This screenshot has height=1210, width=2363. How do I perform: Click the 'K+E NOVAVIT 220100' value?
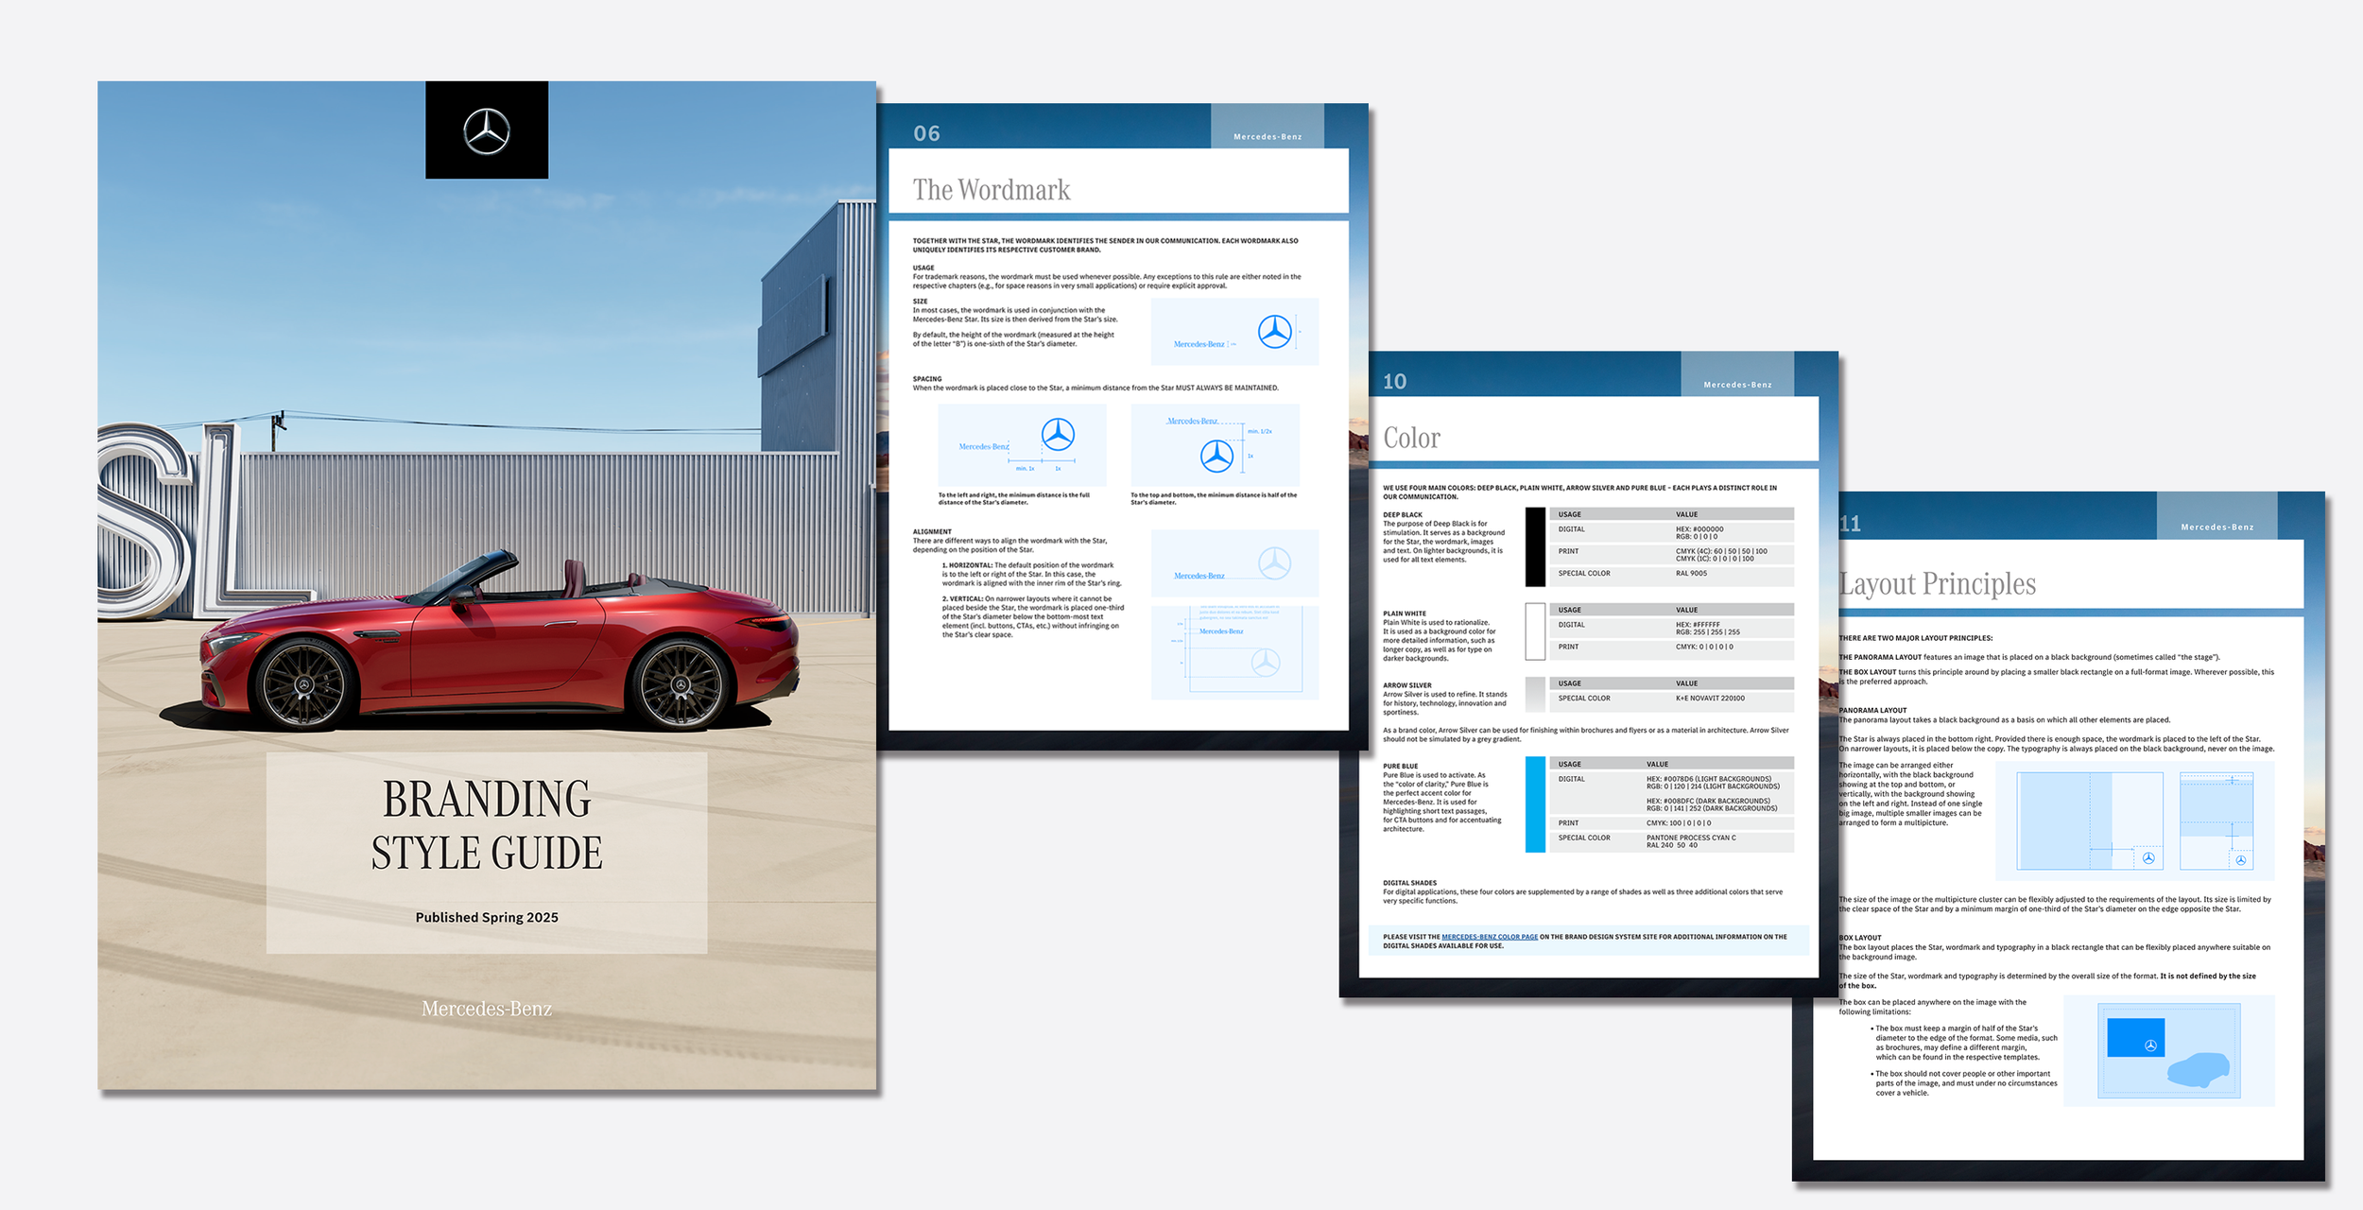tap(1711, 698)
